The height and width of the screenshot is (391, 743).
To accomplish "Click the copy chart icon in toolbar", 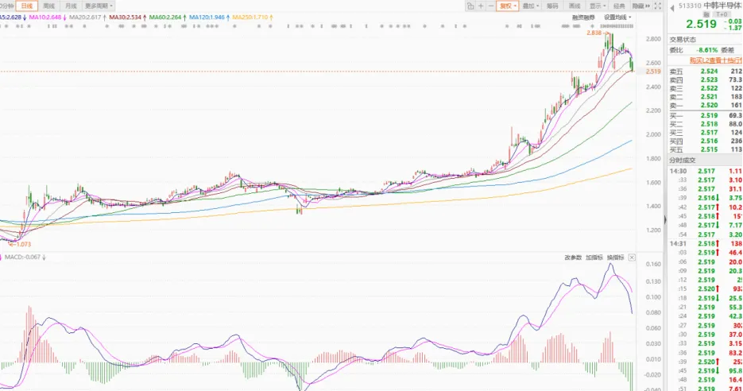I will coord(470,6).
